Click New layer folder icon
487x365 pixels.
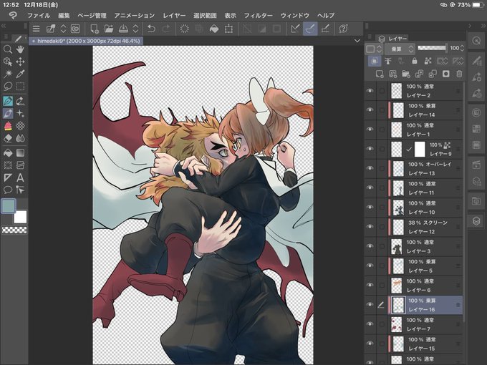point(406,74)
